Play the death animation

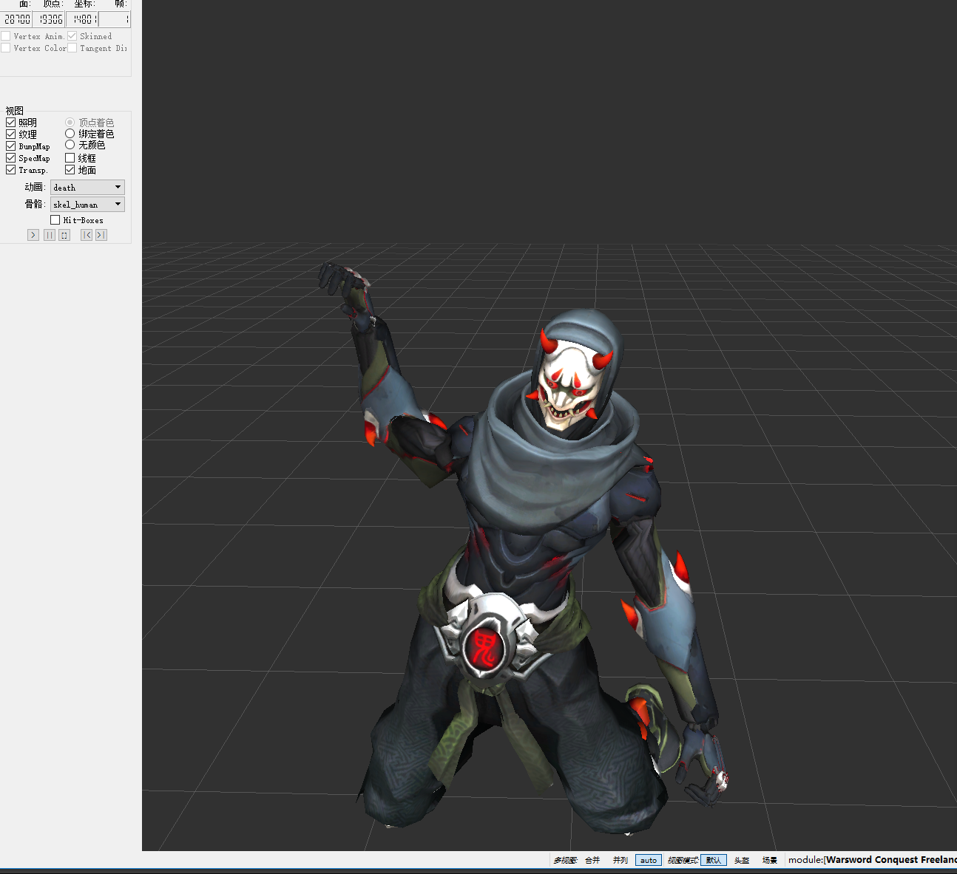(33, 235)
